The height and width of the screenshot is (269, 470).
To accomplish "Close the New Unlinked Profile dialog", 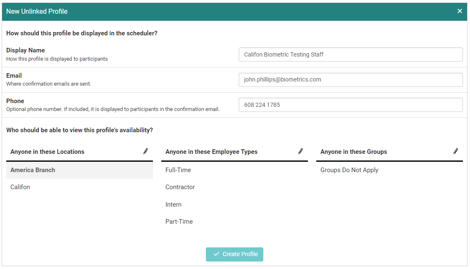I will click(x=460, y=11).
